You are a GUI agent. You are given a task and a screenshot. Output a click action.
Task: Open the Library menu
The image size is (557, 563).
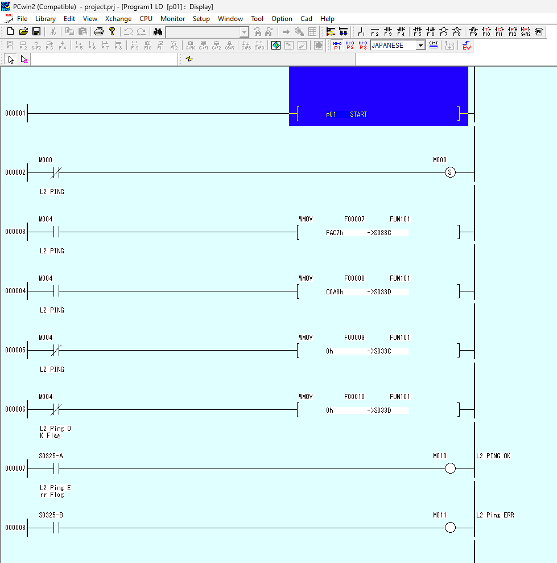tap(45, 19)
